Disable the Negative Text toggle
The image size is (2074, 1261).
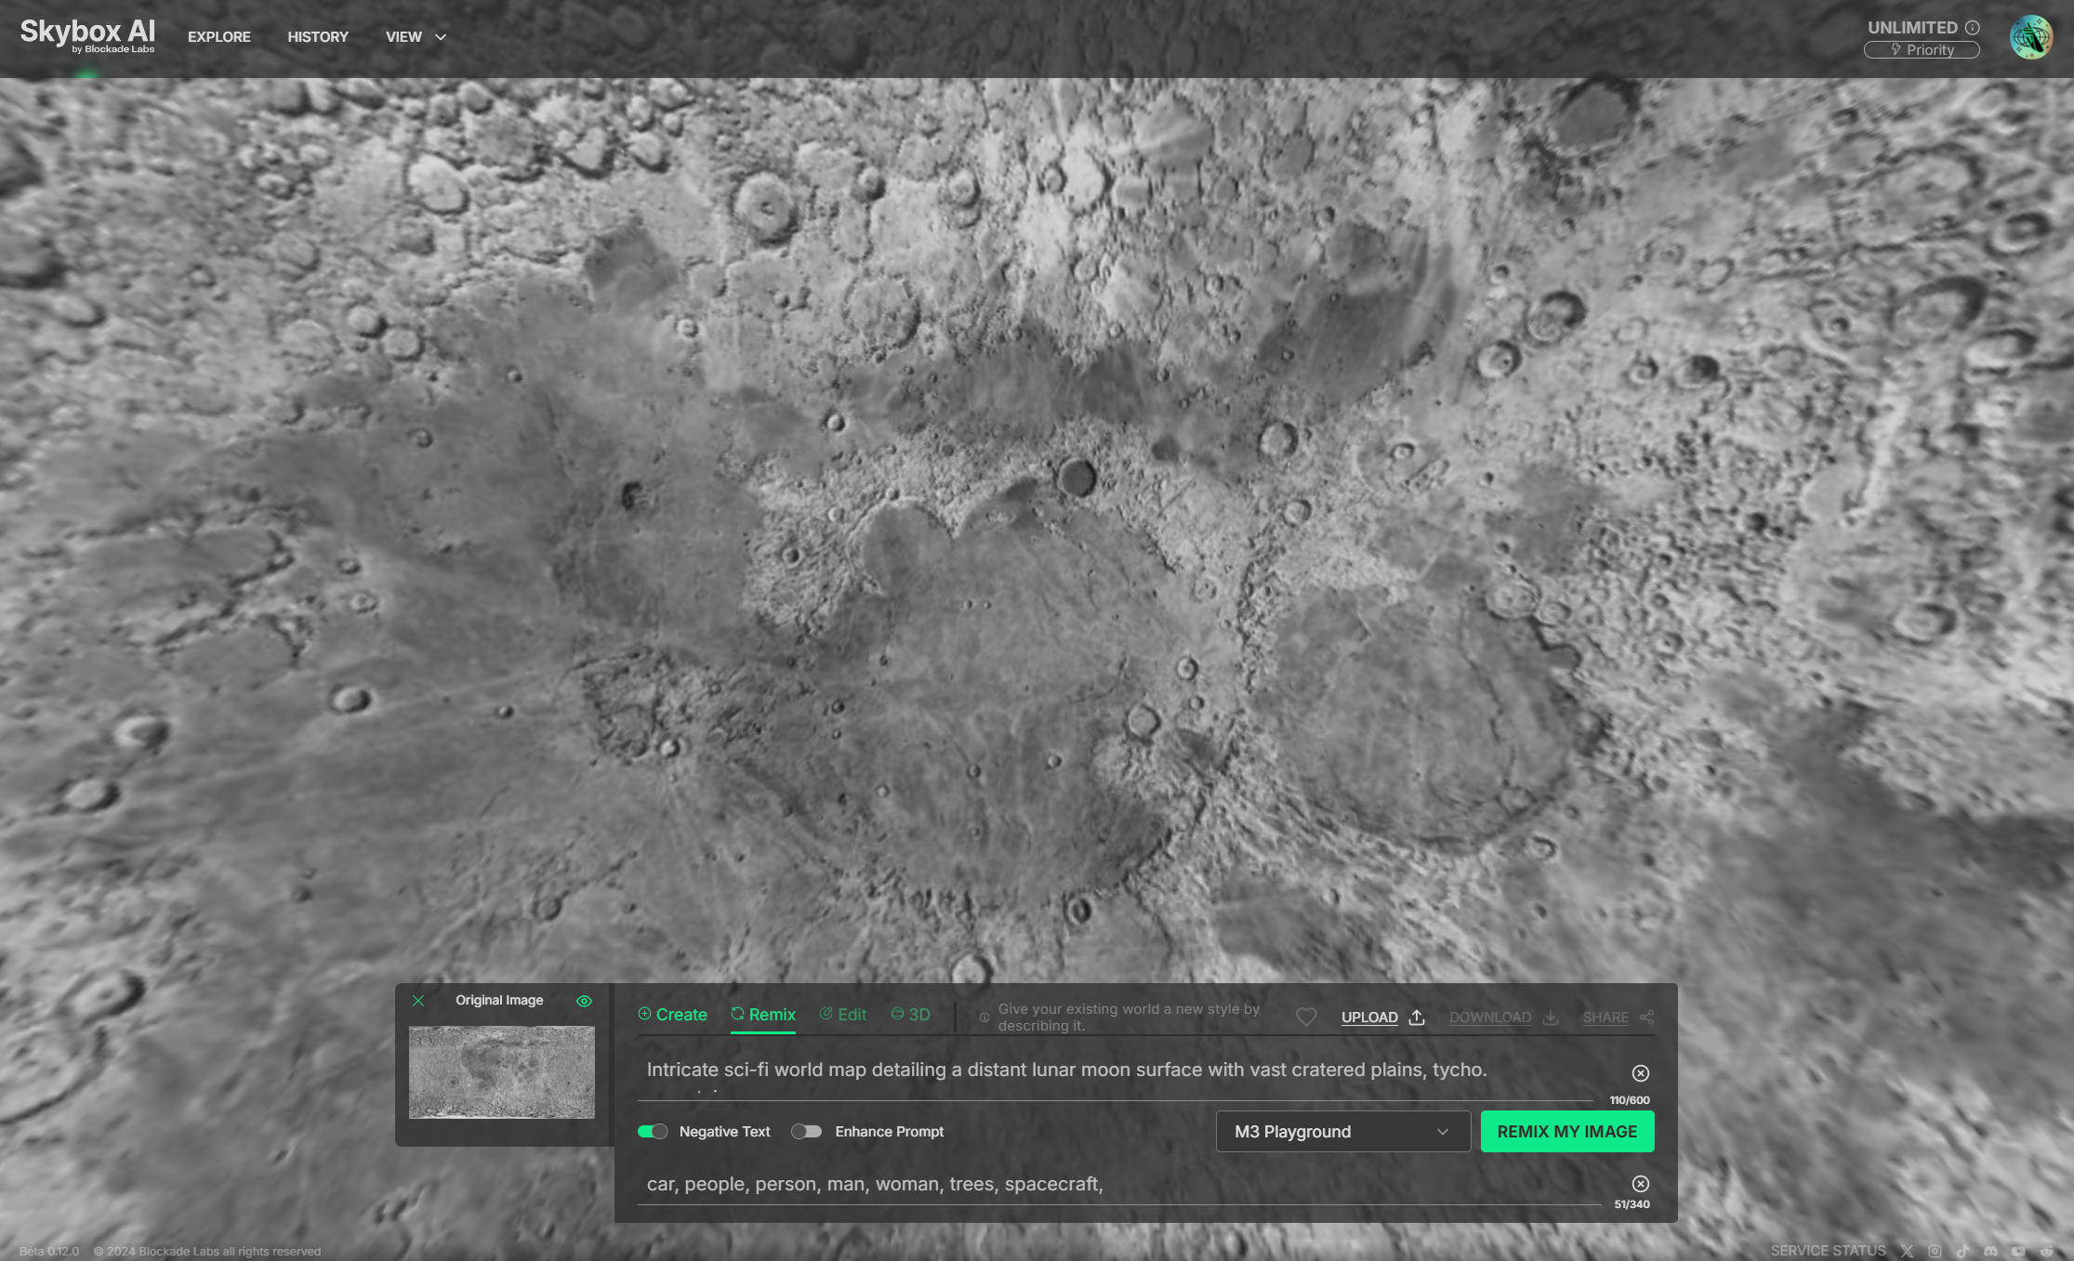pyautogui.click(x=653, y=1131)
